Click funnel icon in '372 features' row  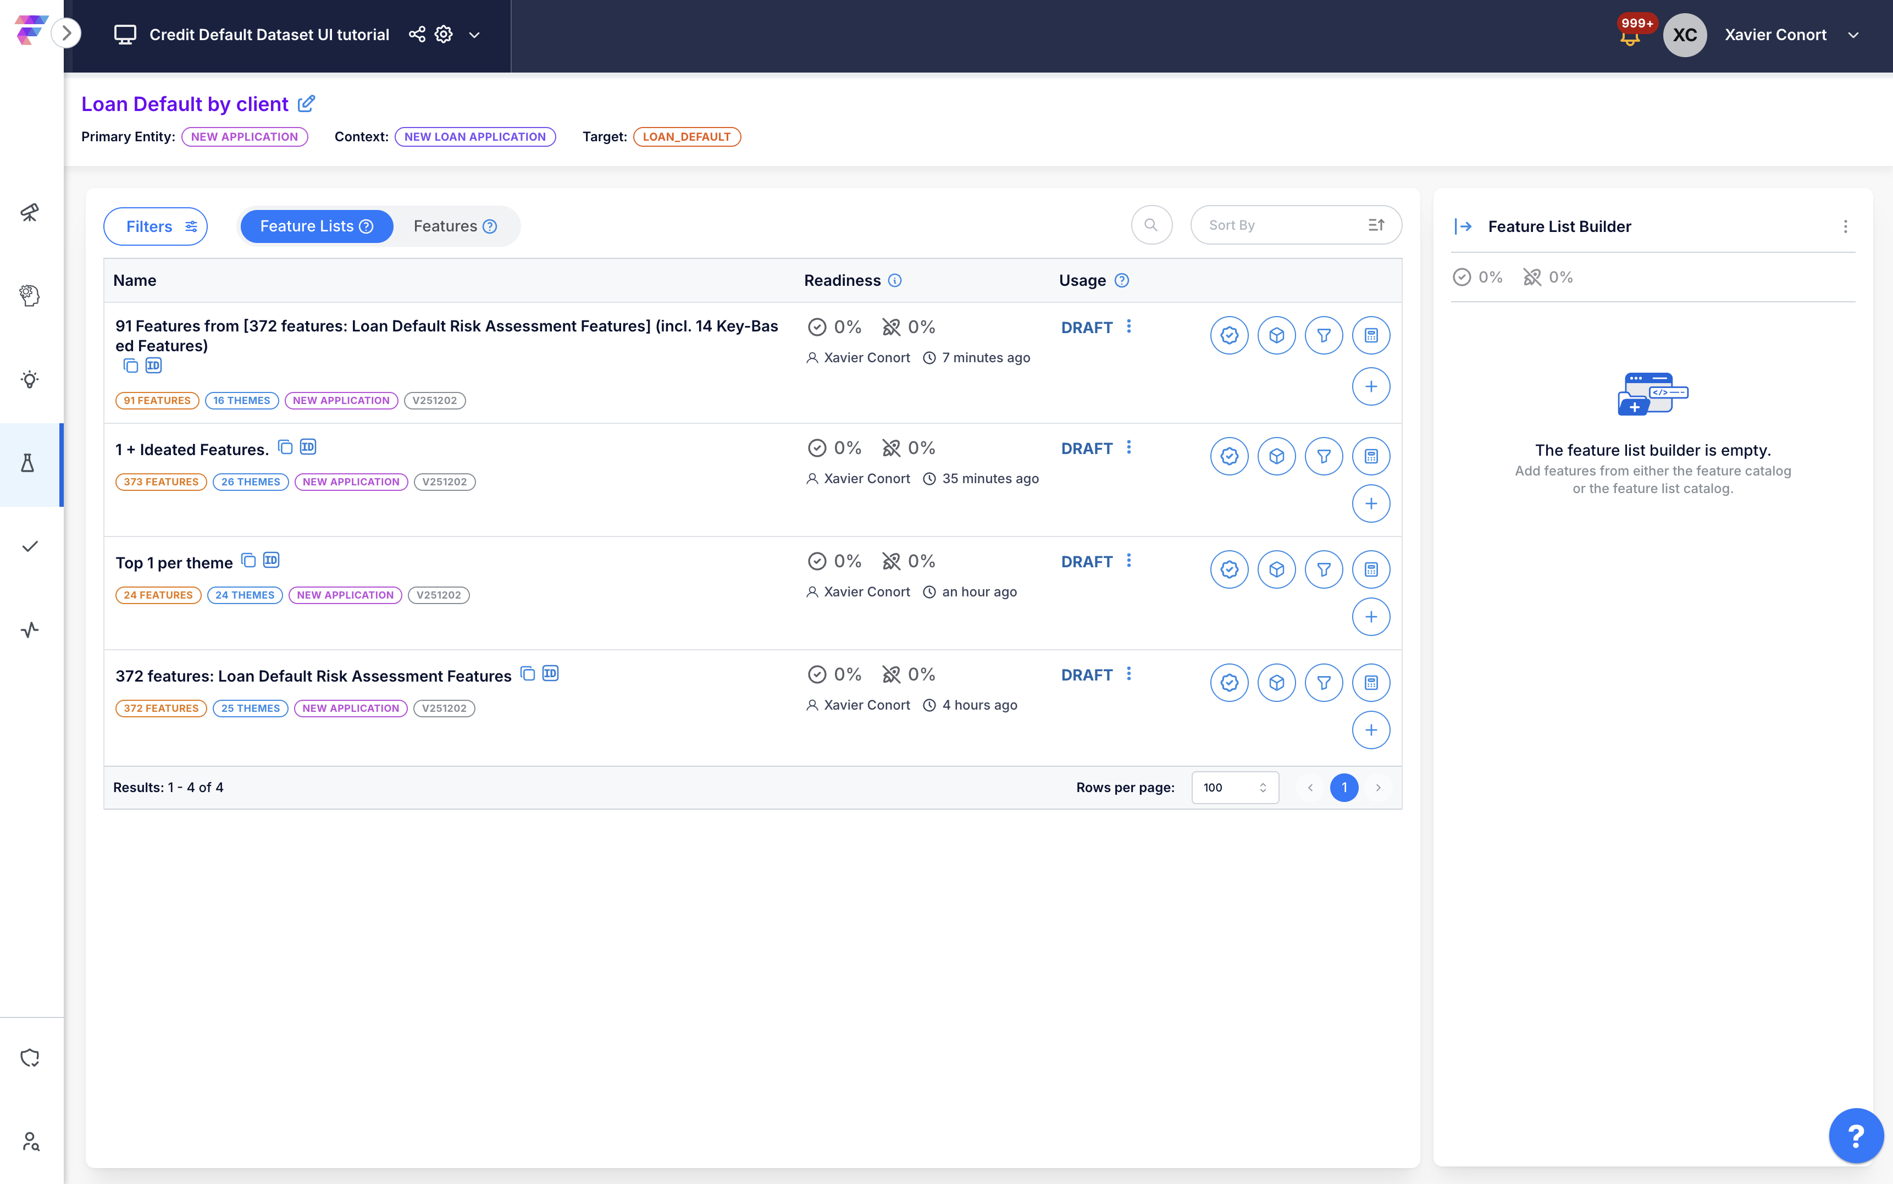(1323, 683)
